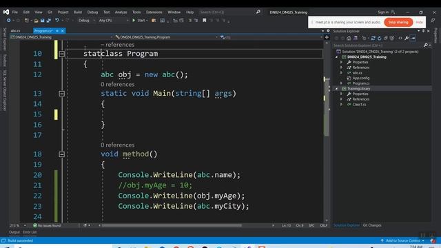Switch to the Git Changes tab
The width and height of the screenshot is (441, 248).
pyautogui.click(x=372, y=225)
